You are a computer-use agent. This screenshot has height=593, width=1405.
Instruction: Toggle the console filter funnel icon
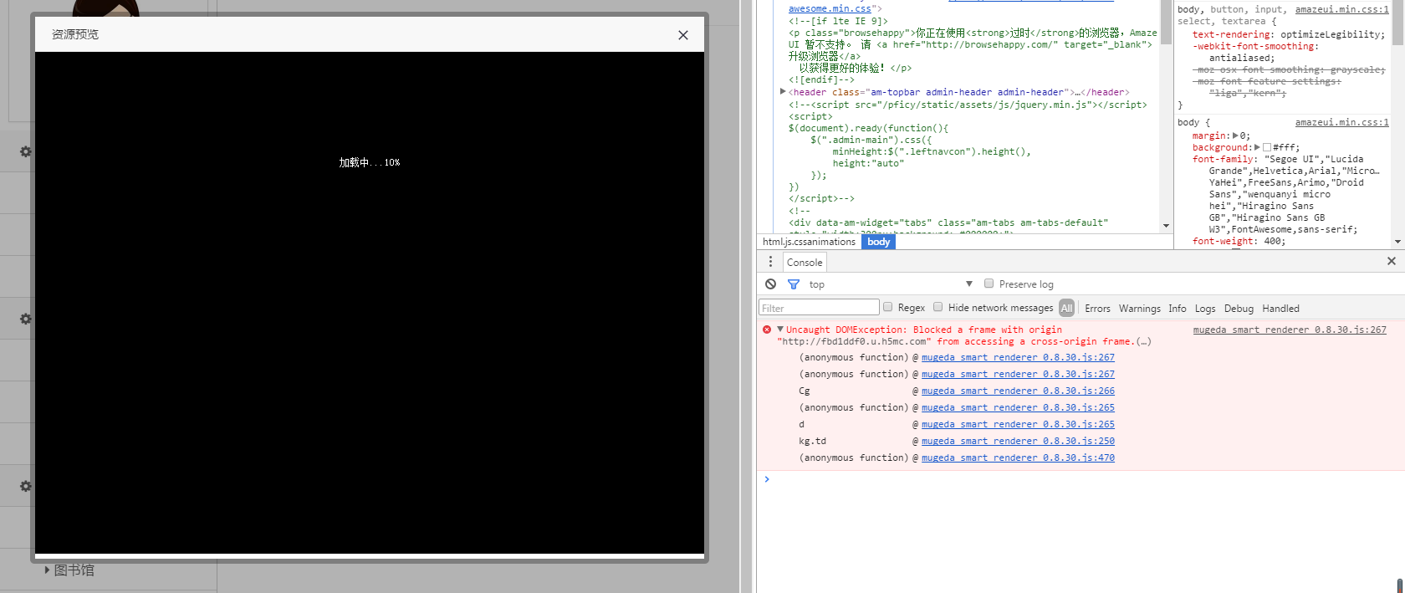[x=794, y=284]
